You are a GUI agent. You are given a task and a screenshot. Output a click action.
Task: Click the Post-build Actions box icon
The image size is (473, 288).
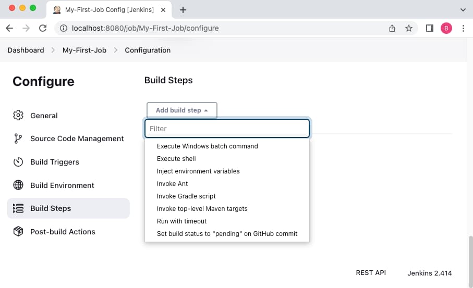click(18, 231)
